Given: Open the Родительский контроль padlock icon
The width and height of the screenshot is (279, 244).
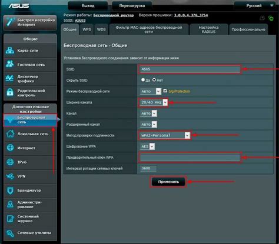Looking at the screenshot, I should (10, 92).
